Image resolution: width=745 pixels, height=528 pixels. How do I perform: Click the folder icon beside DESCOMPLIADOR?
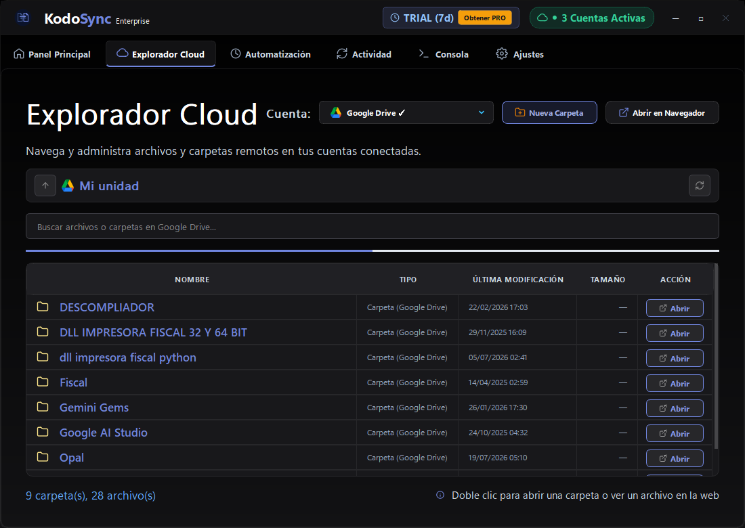[43, 307]
